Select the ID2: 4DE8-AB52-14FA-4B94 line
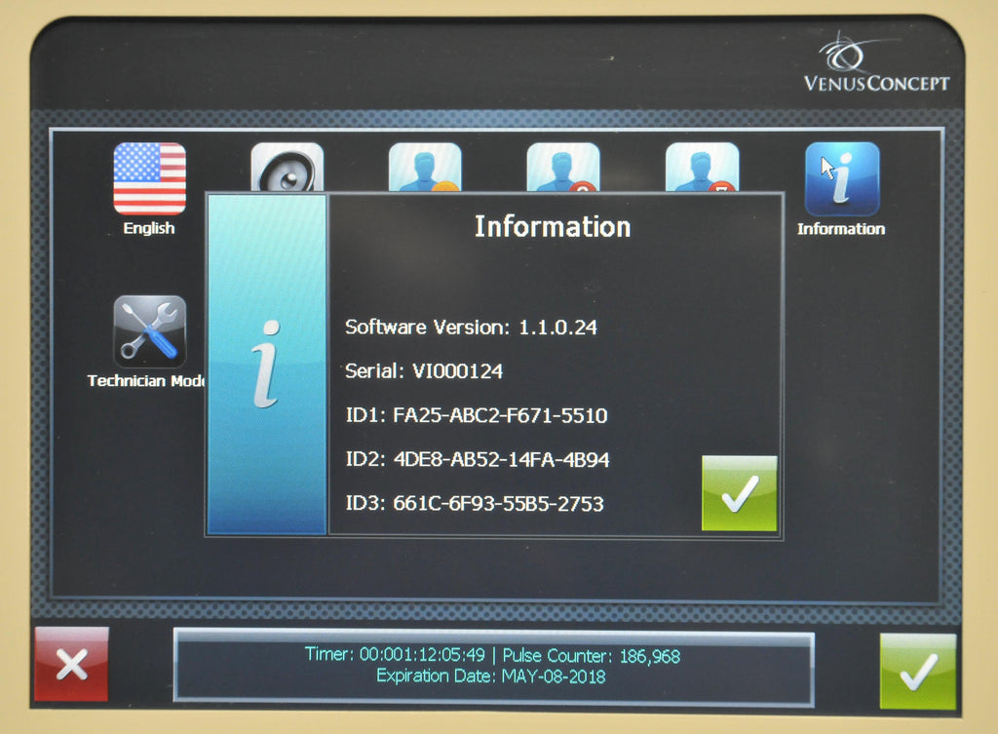This screenshot has width=998, height=734. click(478, 460)
